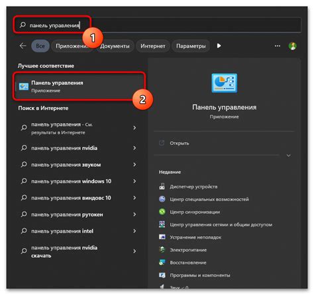Open the three-dots options menu

point(278,46)
